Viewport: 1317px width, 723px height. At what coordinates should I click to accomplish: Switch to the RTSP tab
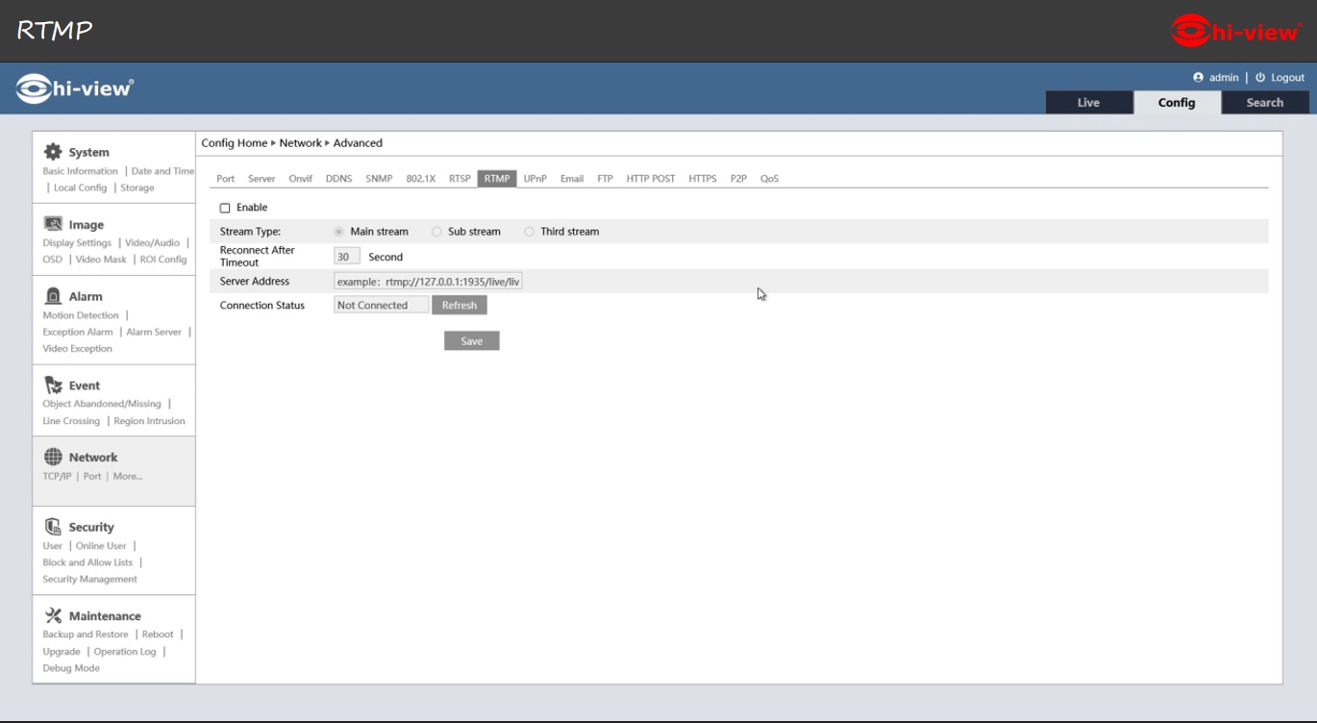pyautogui.click(x=460, y=179)
